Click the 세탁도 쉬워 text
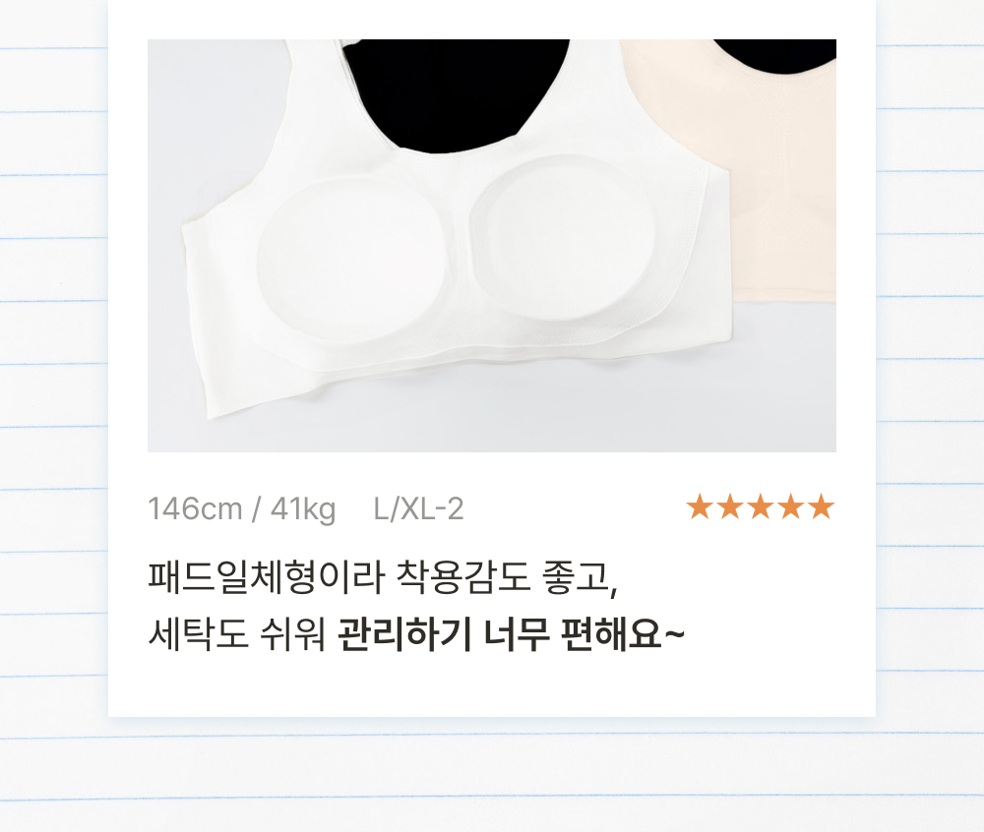Viewport: 984px width, 832px height. point(236,634)
